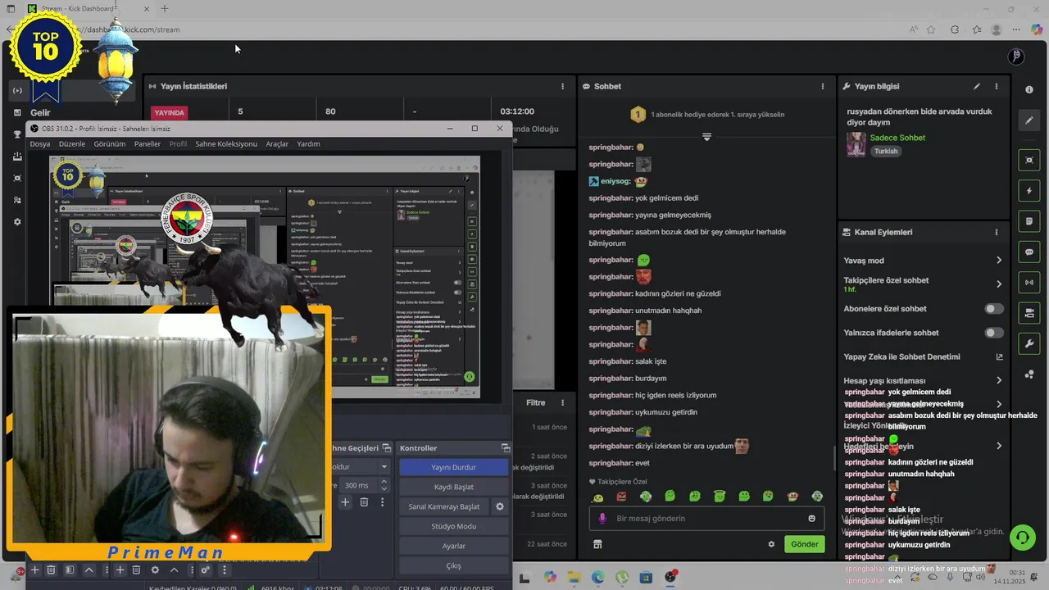Viewport: 1049px width, 590px height.
Task: Click Sanal Kamerayı Başlat in OBS
Action: [x=444, y=506]
